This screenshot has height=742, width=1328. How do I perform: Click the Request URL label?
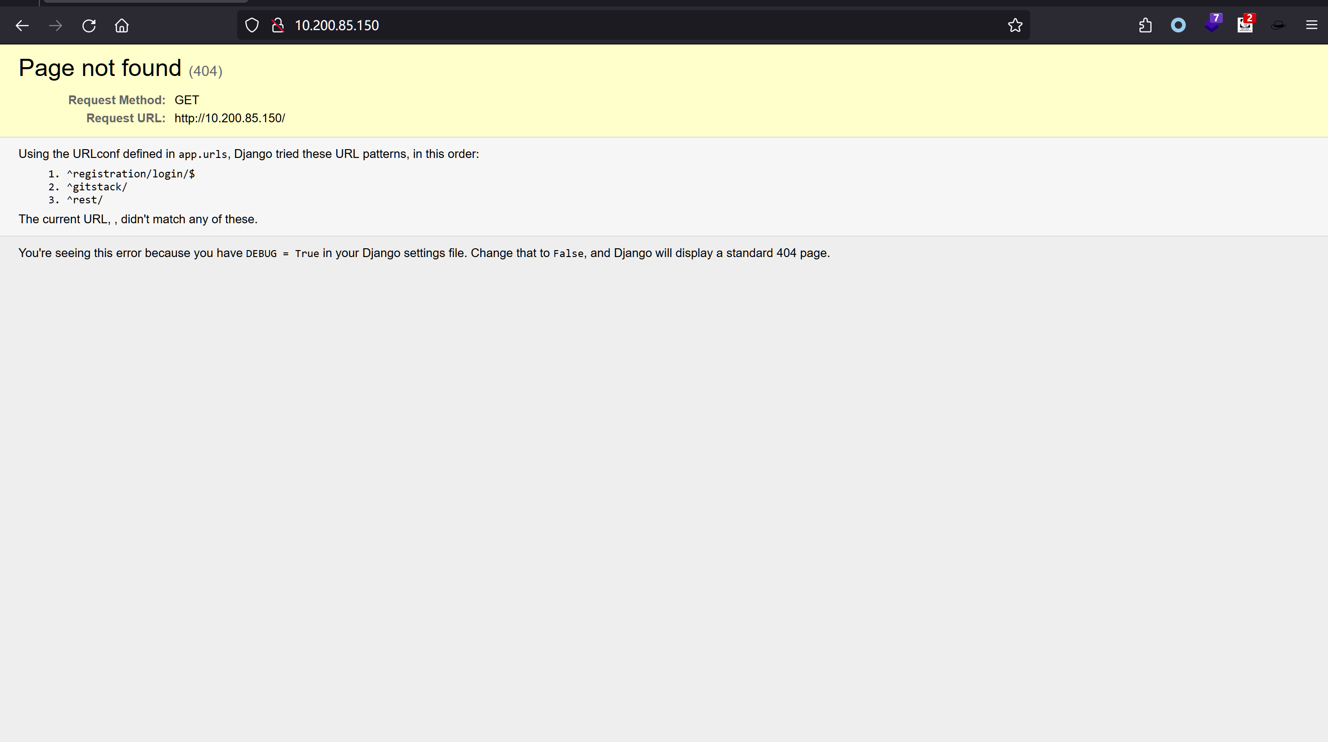coord(126,118)
